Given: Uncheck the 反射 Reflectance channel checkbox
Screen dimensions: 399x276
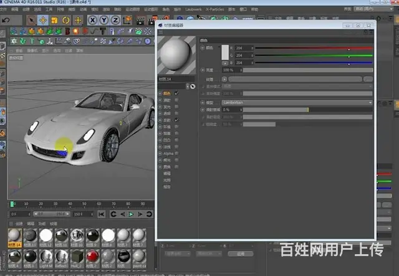Looking at the screenshot, I should [x=176, y=120].
